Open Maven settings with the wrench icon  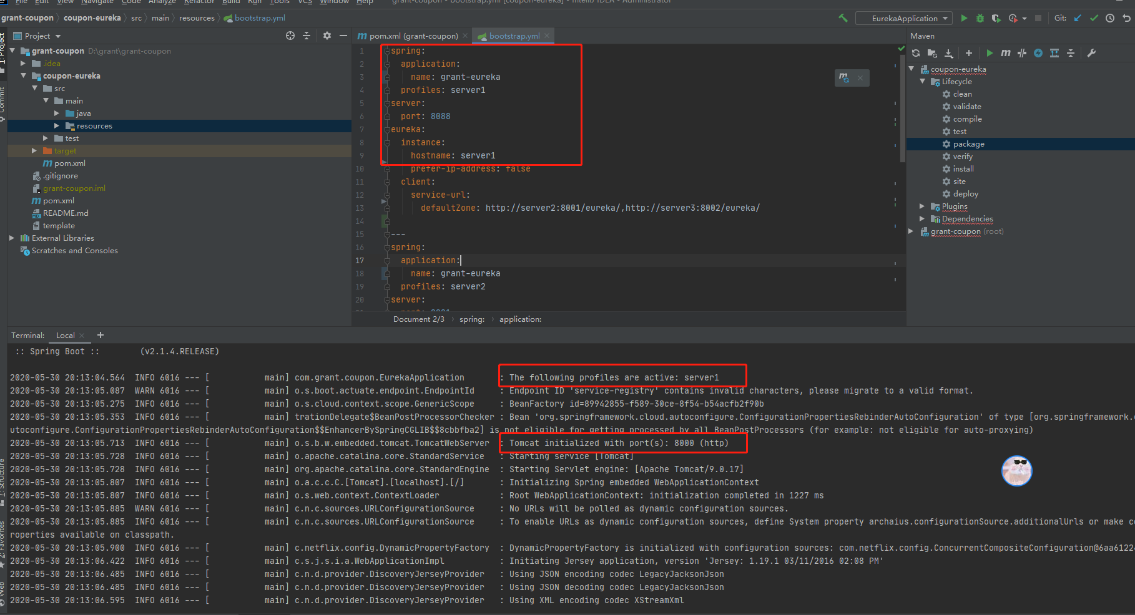click(1091, 53)
